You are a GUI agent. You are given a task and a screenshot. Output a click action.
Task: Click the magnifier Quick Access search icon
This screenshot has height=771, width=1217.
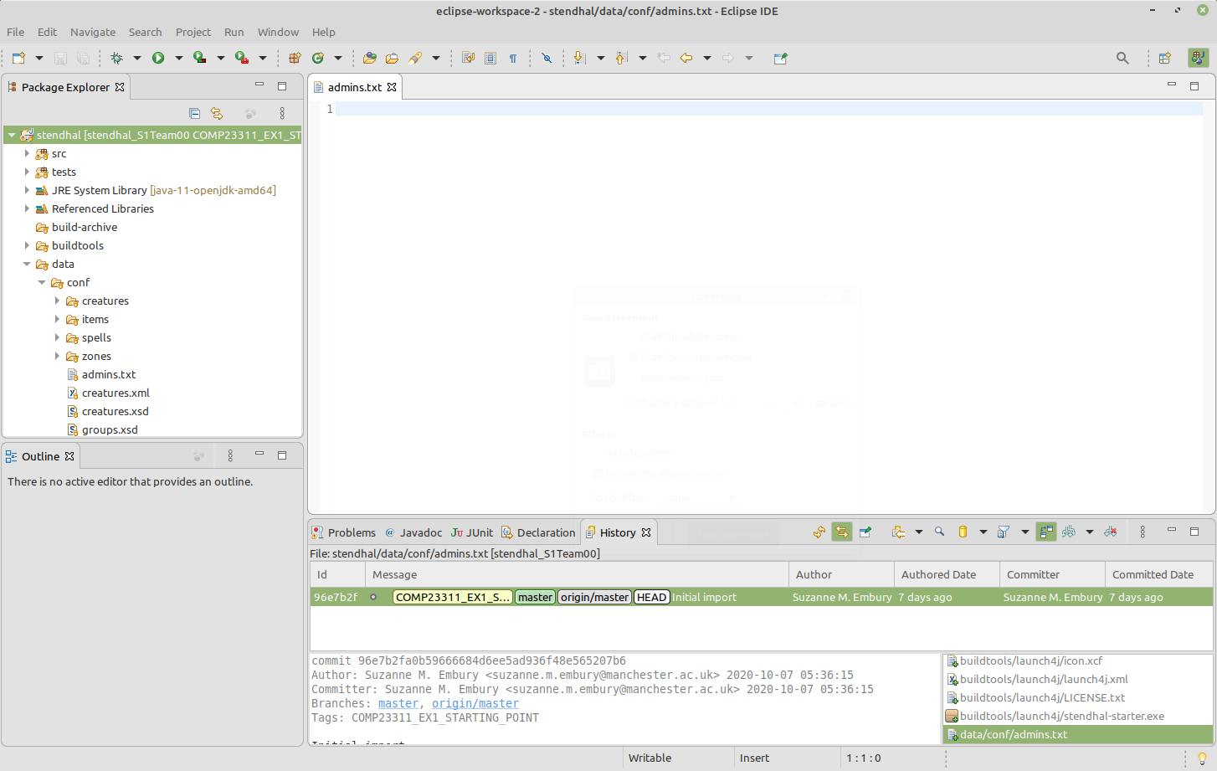1122,58
